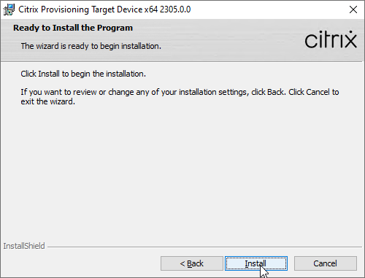
Task: Click the citrix logo in the header
Action: [x=331, y=39]
